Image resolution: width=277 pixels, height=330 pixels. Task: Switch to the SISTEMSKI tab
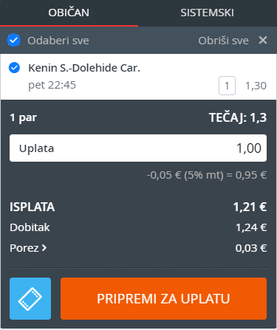(208, 13)
